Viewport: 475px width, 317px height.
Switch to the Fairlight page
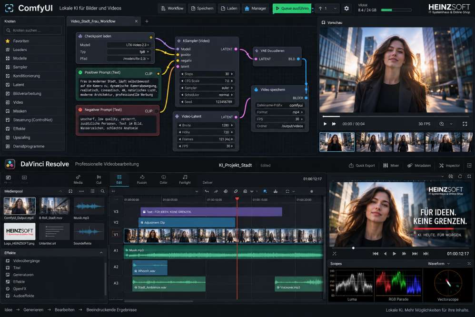click(x=185, y=179)
